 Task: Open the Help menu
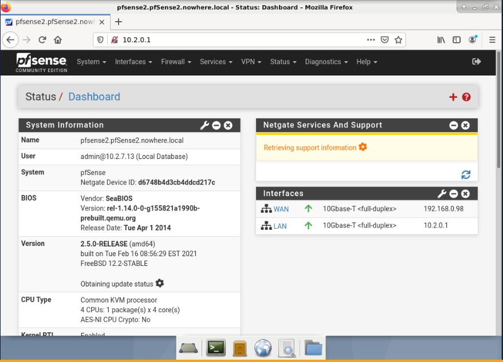coord(367,62)
